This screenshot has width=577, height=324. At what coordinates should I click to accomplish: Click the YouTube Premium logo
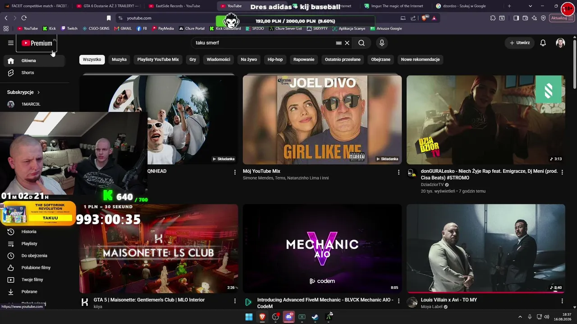(37, 43)
